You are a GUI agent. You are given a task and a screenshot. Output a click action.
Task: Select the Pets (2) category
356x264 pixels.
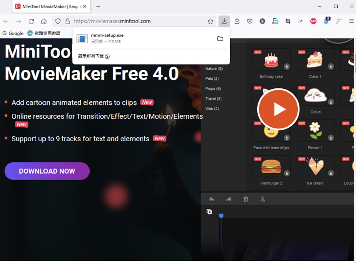[212, 79]
